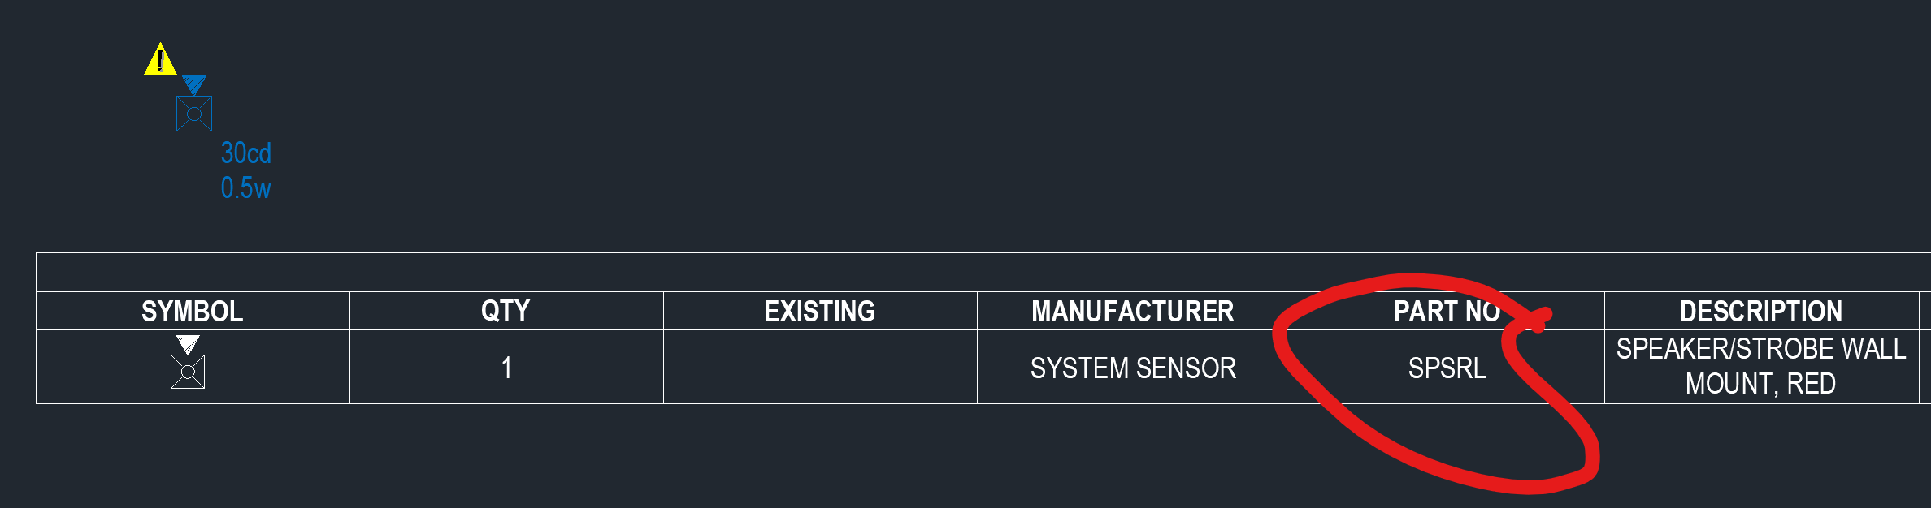
Task: Click the DESCRIPTION column header
Action: (1761, 311)
